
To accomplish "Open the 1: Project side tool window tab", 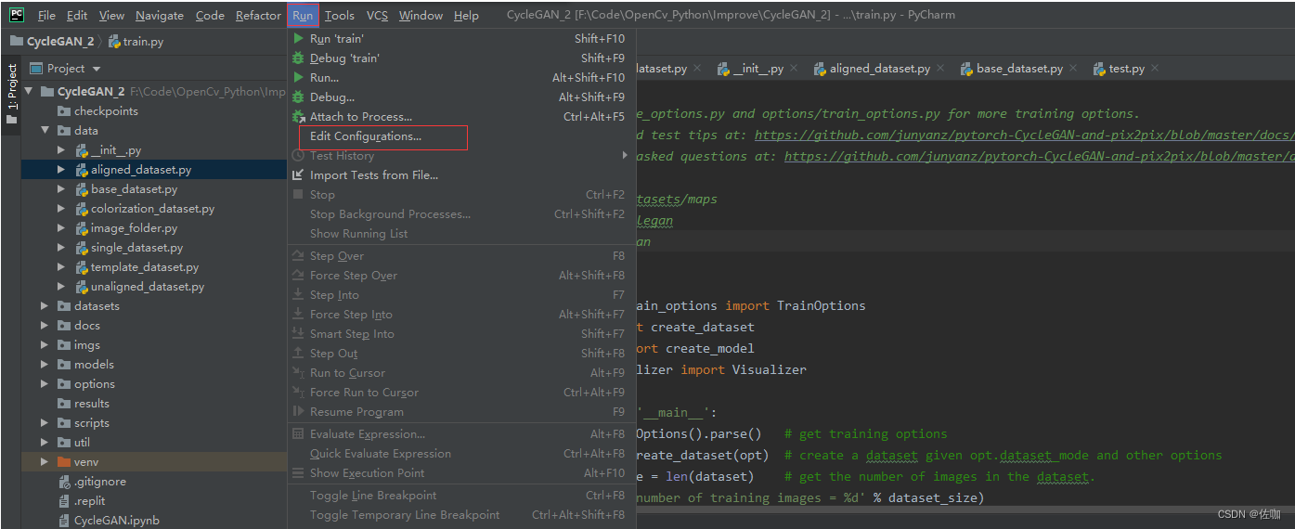I will click(12, 94).
